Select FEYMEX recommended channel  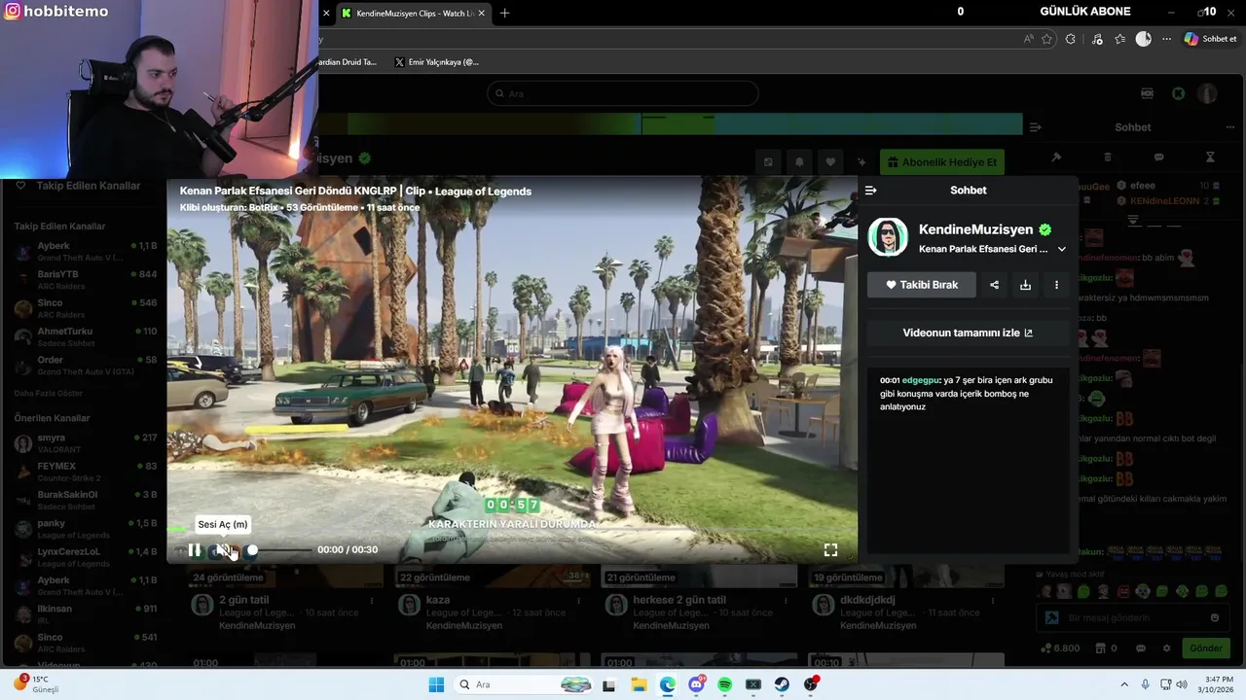(86, 472)
